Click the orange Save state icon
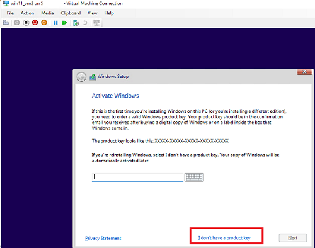 [x=44, y=23]
